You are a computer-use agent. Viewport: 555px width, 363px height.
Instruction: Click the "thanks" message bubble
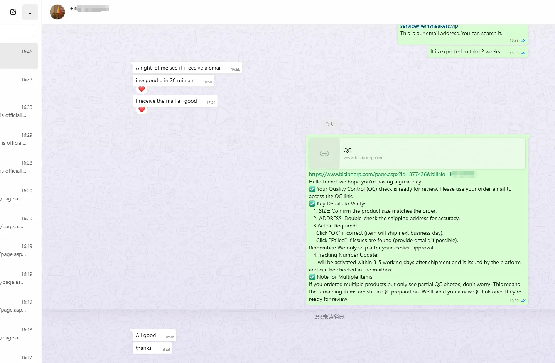(x=143, y=348)
